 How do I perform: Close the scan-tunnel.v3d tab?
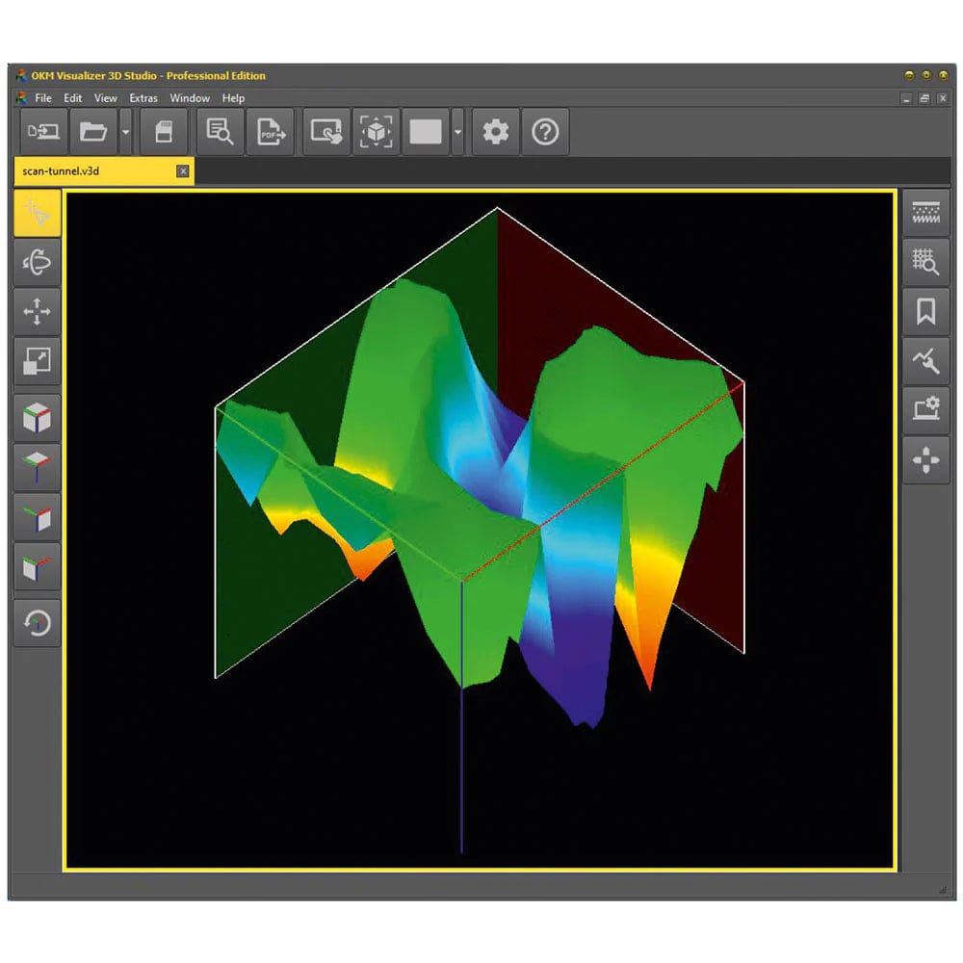(x=182, y=170)
